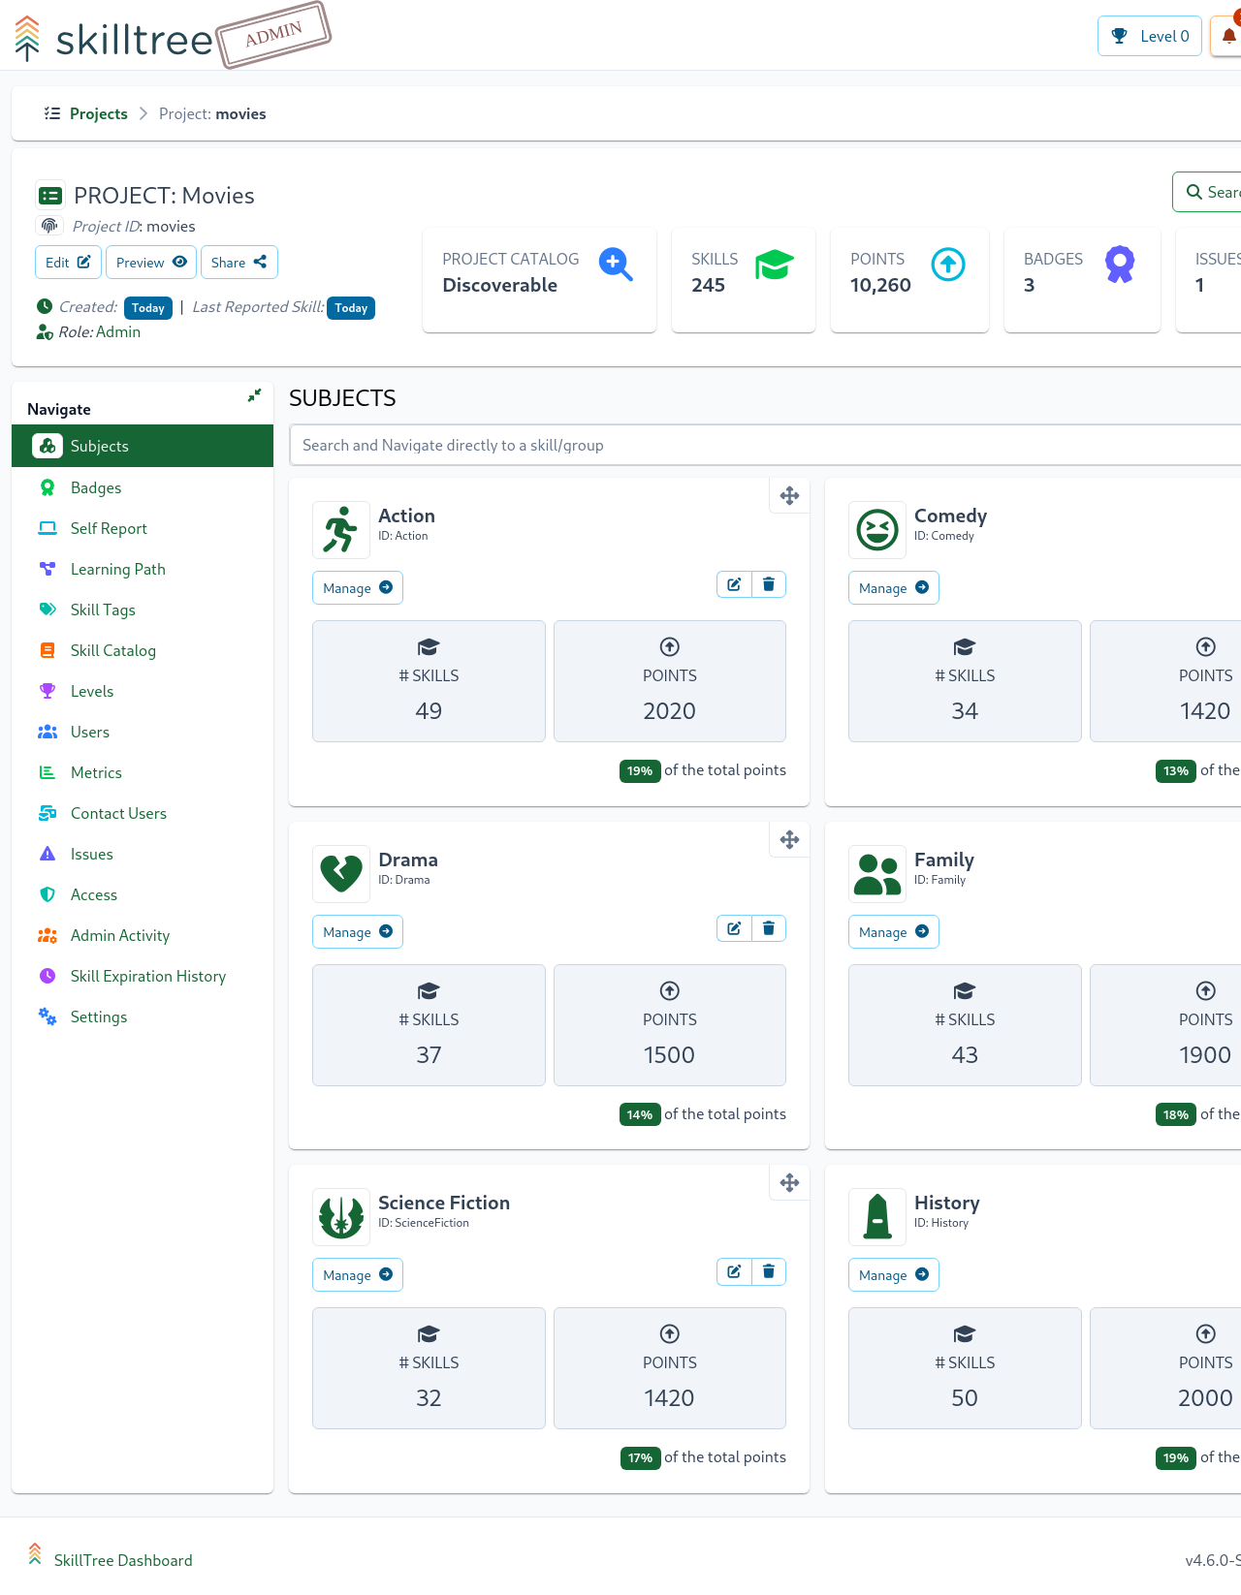Image resolution: width=1241 pixels, height=1595 pixels.
Task: Click total points value 10,260
Action: 880,285
